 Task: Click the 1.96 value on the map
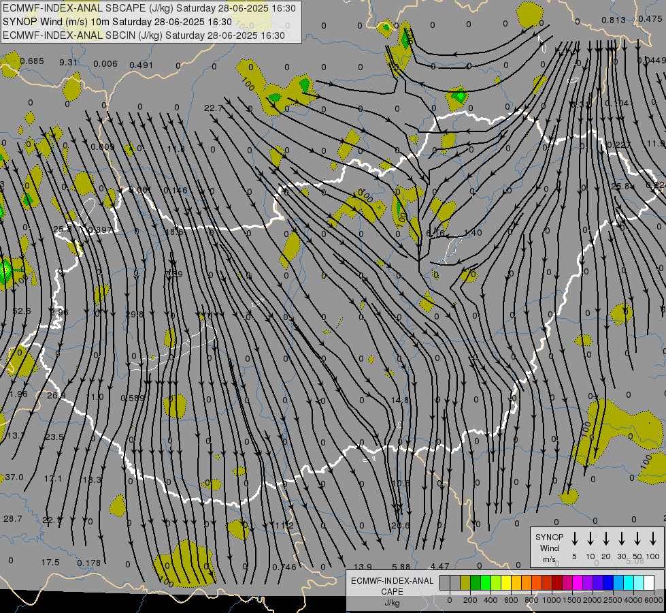pos(18,394)
